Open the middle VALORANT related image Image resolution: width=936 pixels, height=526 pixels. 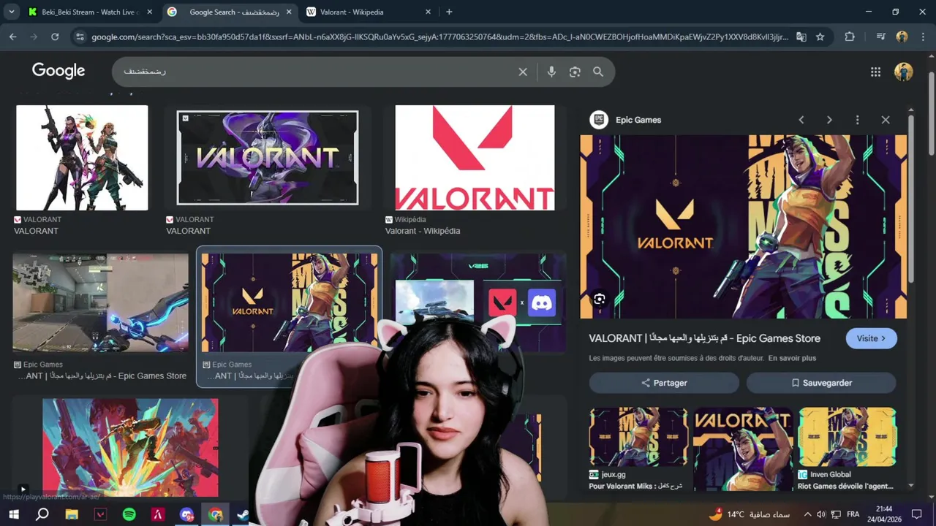coord(743,449)
